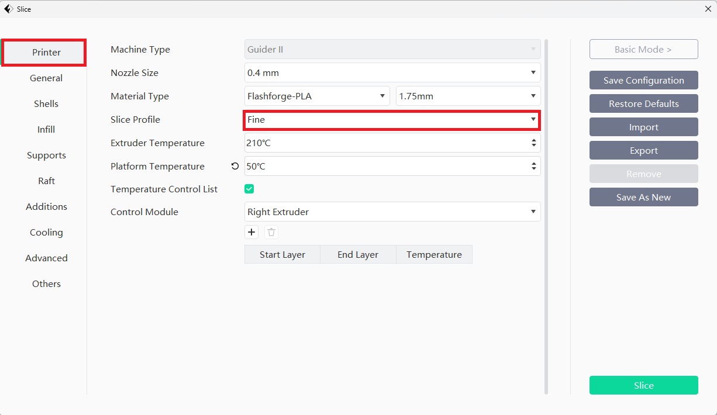Switch to the Infill tab

click(46, 130)
